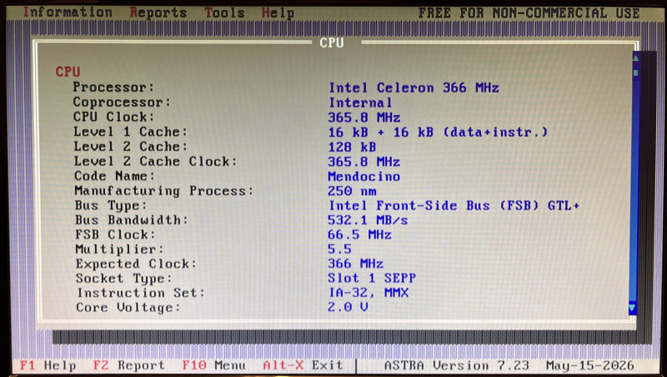This screenshot has height=377, width=667.
Task: Select the Bus Bandwidth label
Action: pyautogui.click(x=132, y=220)
